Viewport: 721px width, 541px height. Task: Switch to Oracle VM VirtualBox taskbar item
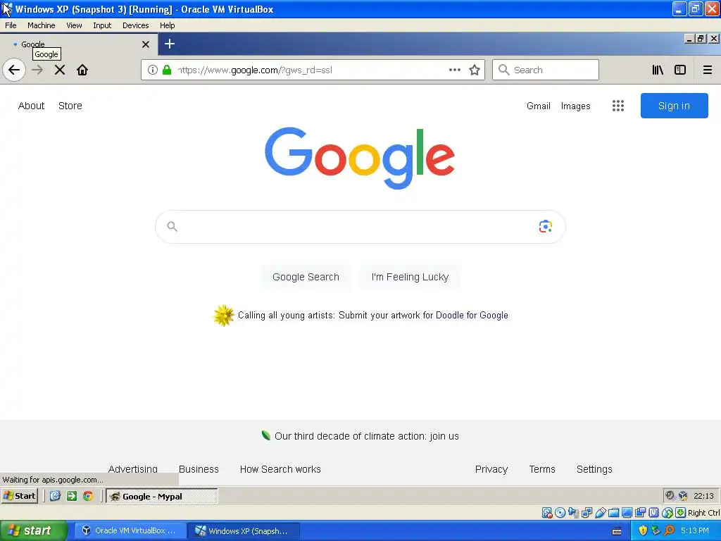click(x=130, y=530)
